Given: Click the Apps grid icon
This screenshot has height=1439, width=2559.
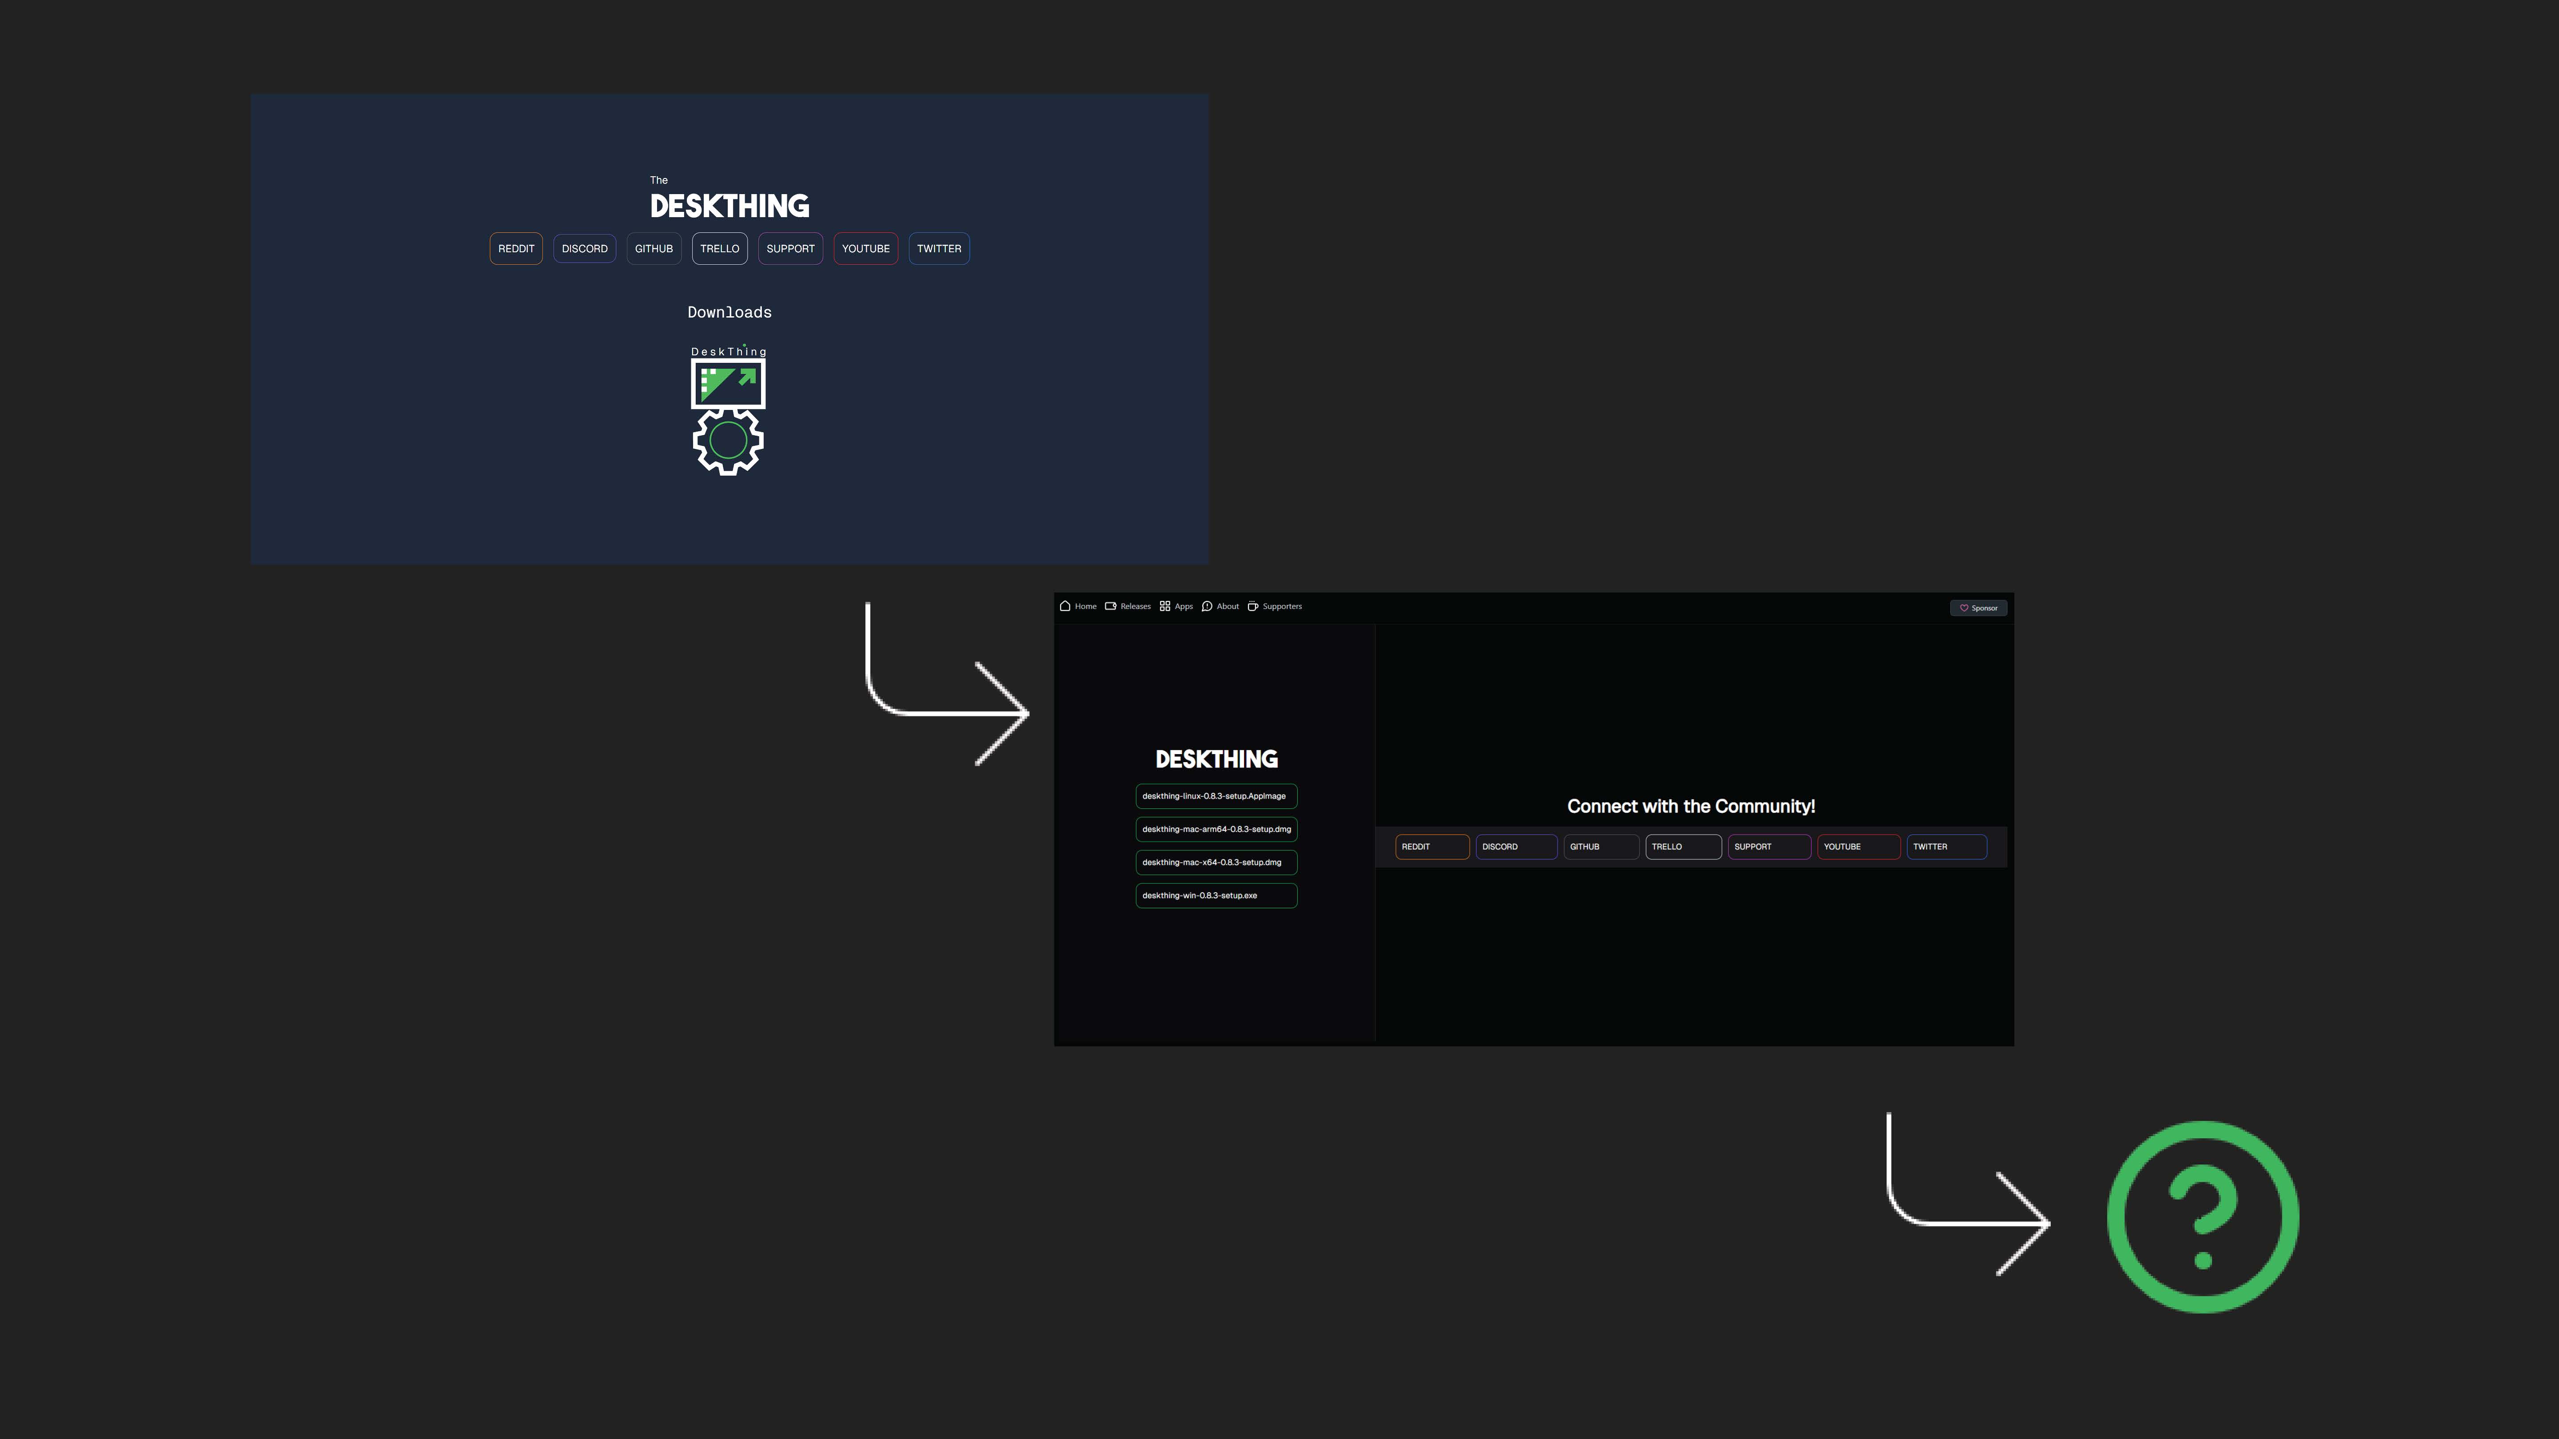Looking at the screenshot, I should pyautogui.click(x=1164, y=606).
